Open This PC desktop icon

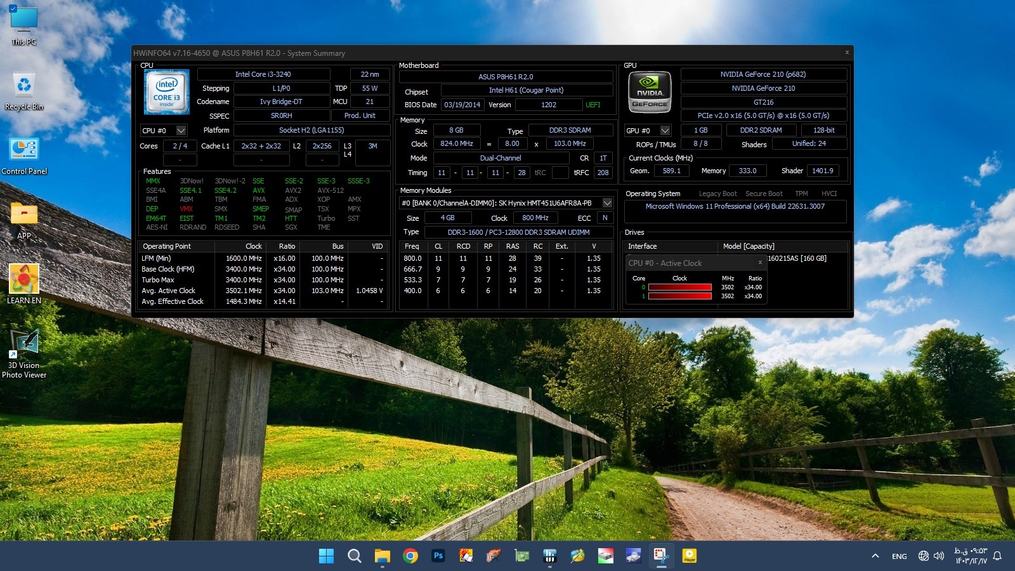(x=24, y=25)
